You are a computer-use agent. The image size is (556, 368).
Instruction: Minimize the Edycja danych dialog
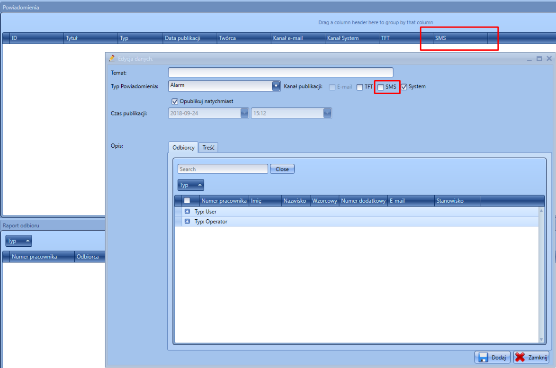[x=529, y=59]
